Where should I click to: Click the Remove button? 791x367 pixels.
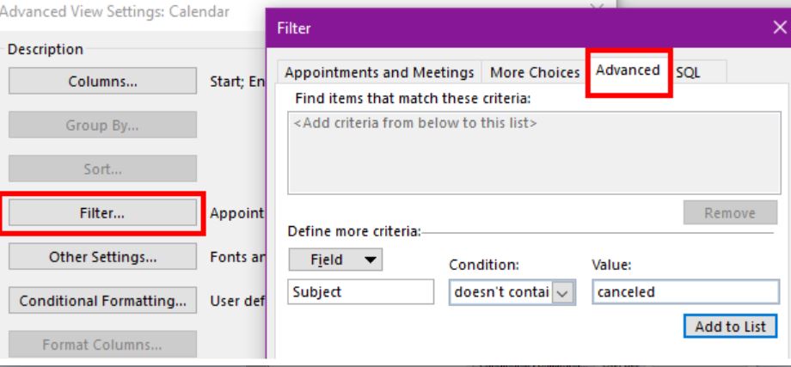point(729,213)
